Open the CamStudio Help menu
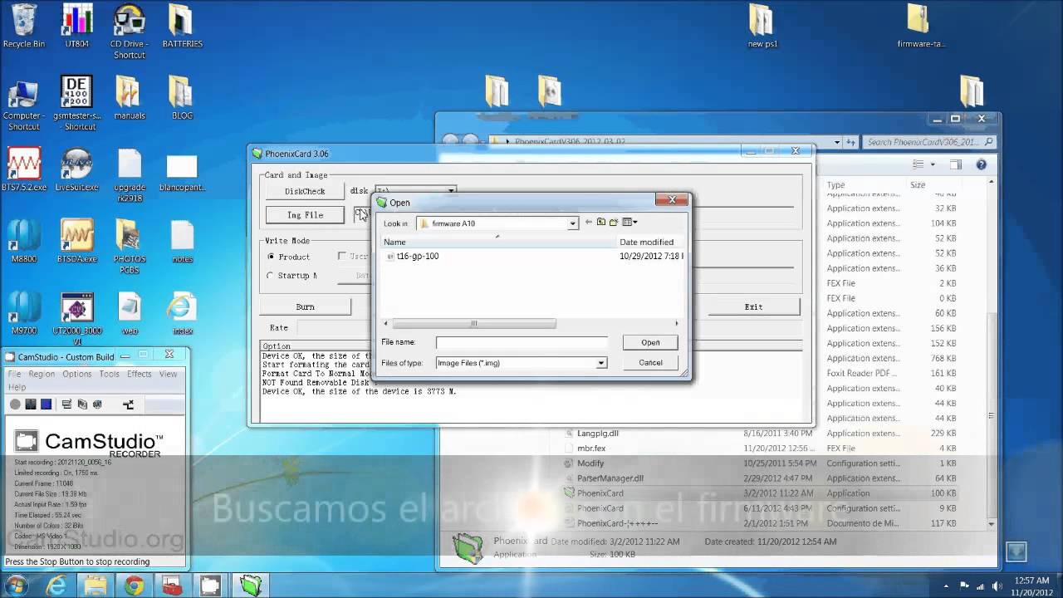Screen dimensions: 1063x598 tap(17, 387)
